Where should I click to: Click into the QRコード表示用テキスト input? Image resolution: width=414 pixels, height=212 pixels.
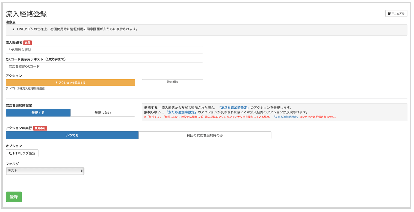[x=104, y=66]
